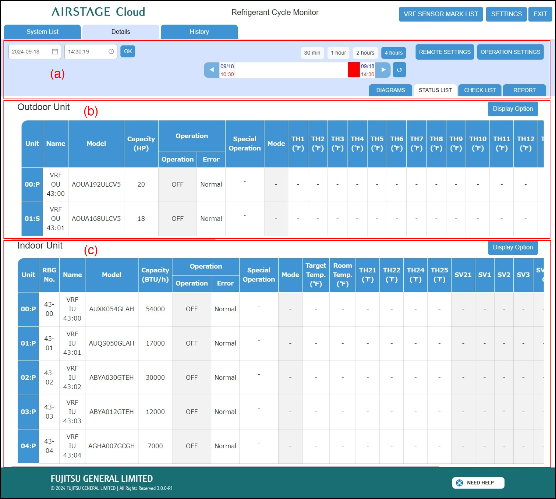Image resolution: width=556 pixels, height=499 pixels.
Task: Click the timeline refresh icon
Action: (399, 70)
